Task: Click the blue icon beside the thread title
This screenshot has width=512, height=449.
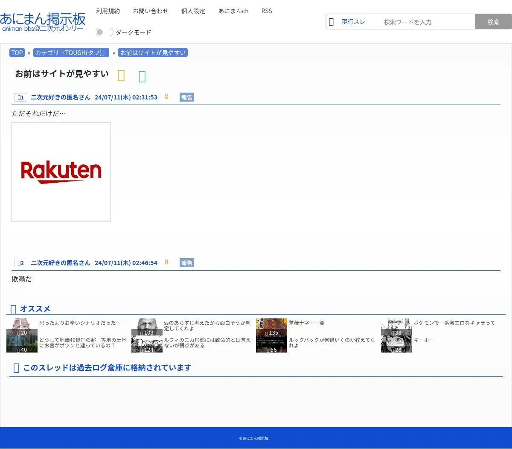Action: point(142,76)
